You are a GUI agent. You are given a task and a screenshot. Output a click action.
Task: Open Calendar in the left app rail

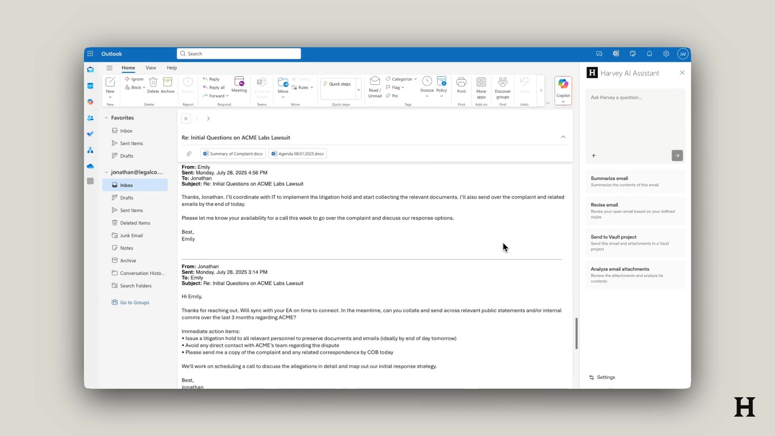click(90, 86)
